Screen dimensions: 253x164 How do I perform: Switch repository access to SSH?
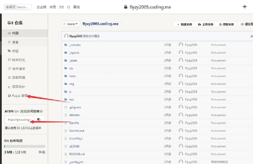click(17, 111)
